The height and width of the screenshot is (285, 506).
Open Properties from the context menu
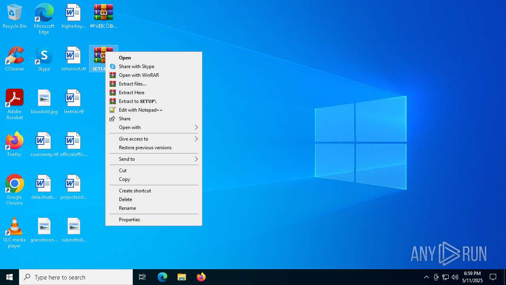coord(154,220)
